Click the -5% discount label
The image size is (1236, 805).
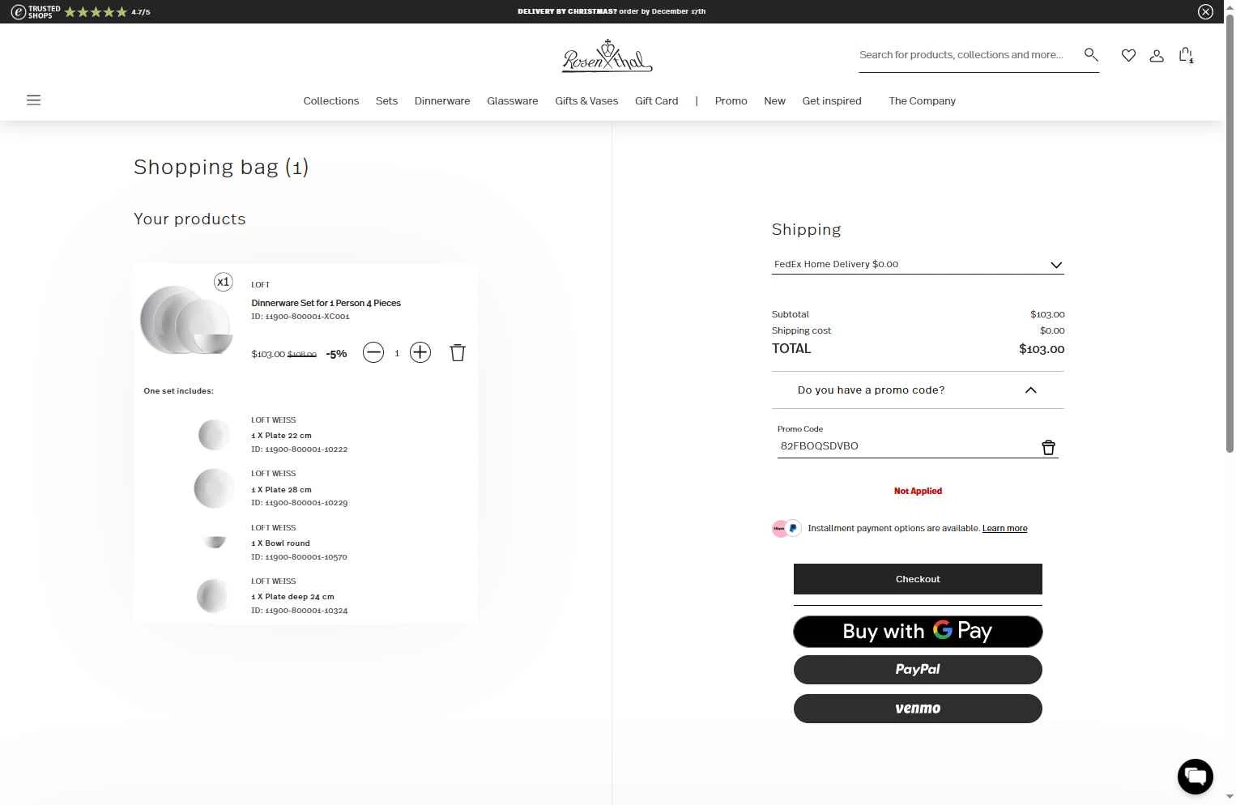click(x=336, y=354)
